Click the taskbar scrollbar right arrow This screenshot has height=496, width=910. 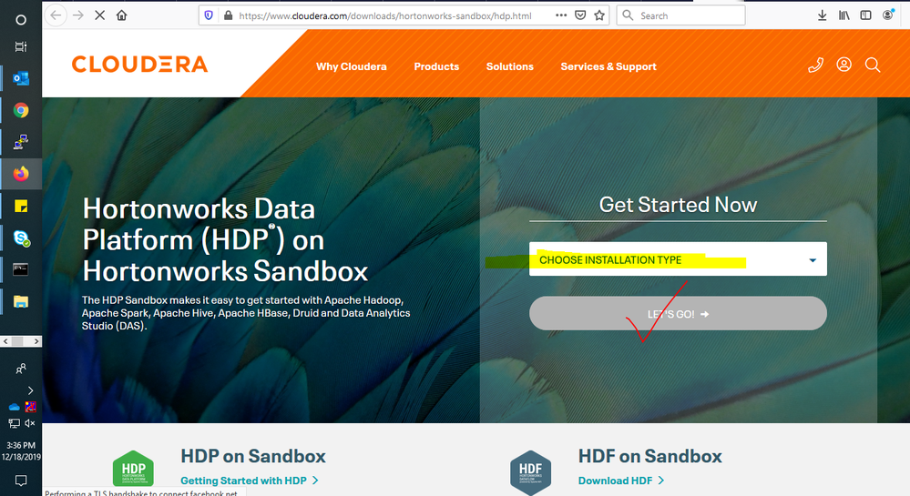coord(36,341)
